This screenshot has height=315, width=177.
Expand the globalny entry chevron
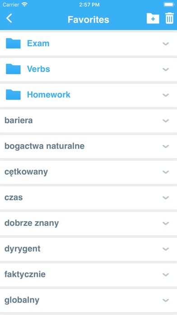(166, 301)
